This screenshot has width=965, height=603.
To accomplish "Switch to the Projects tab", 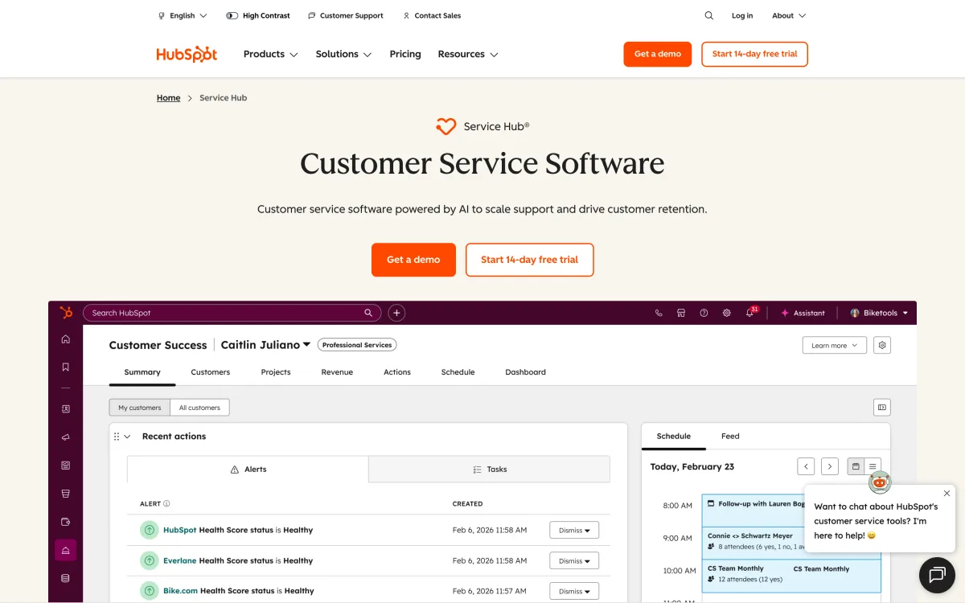I will click(276, 372).
